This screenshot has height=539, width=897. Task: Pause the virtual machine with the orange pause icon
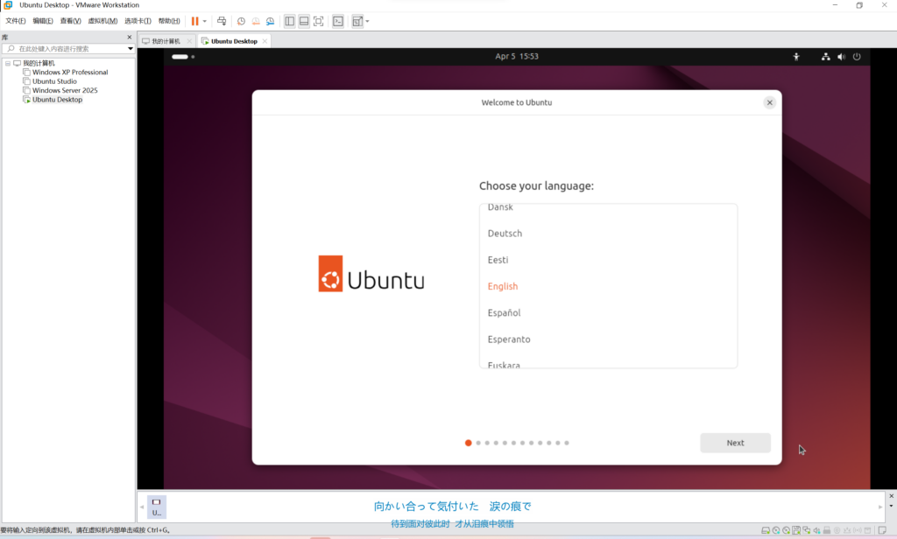(x=195, y=21)
